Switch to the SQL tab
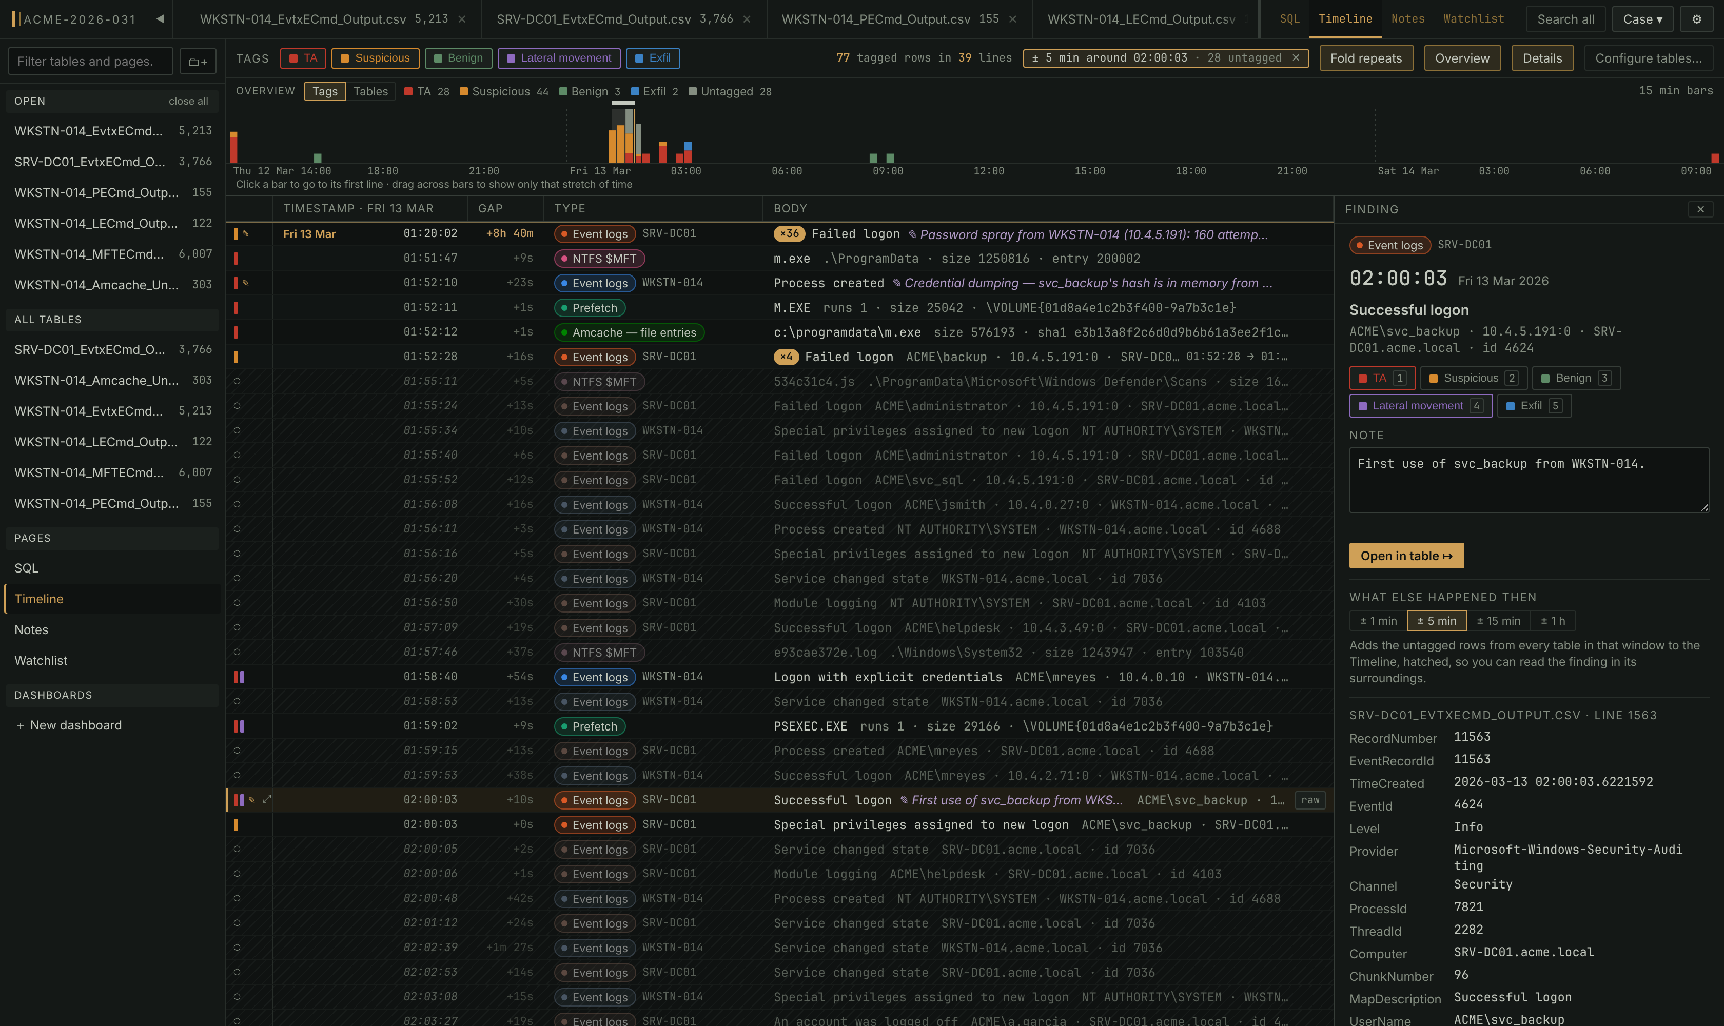 (1290, 18)
